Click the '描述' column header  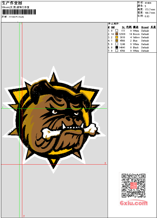pyautogui.click(x=135, y=27)
